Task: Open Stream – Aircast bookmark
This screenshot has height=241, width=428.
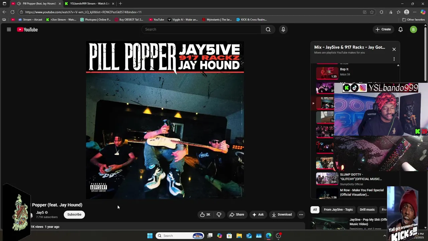Action: pyautogui.click(x=30, y=19)
